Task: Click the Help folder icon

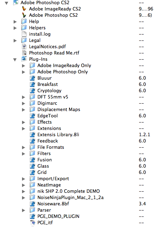Action: click(24, 21)
